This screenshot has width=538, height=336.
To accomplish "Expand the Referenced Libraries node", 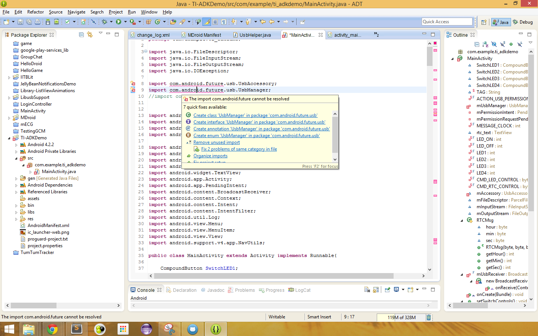I will 16,192.
